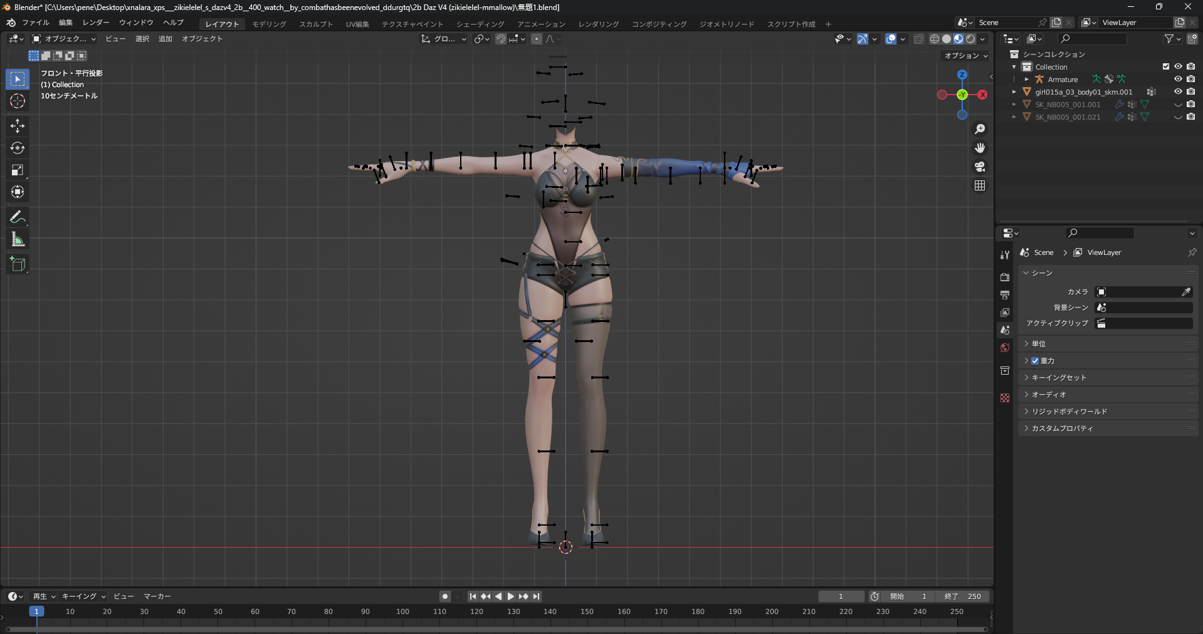Switch to rendered viewport shading
Image resolution: width=1203 pixels, height=634 pixels.
(970, 39)
